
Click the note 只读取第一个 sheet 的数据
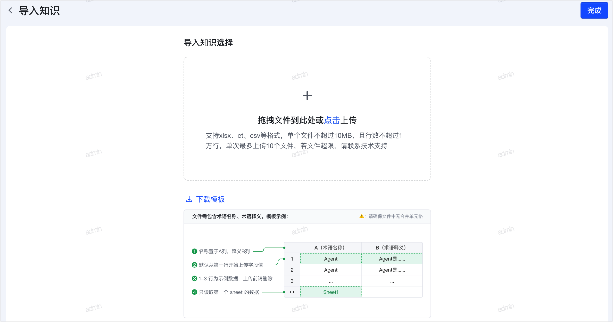pyautogui.click(x=229, y=292)
